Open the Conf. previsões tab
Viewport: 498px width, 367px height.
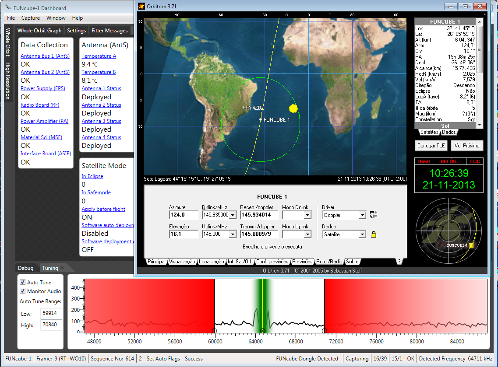272,262
